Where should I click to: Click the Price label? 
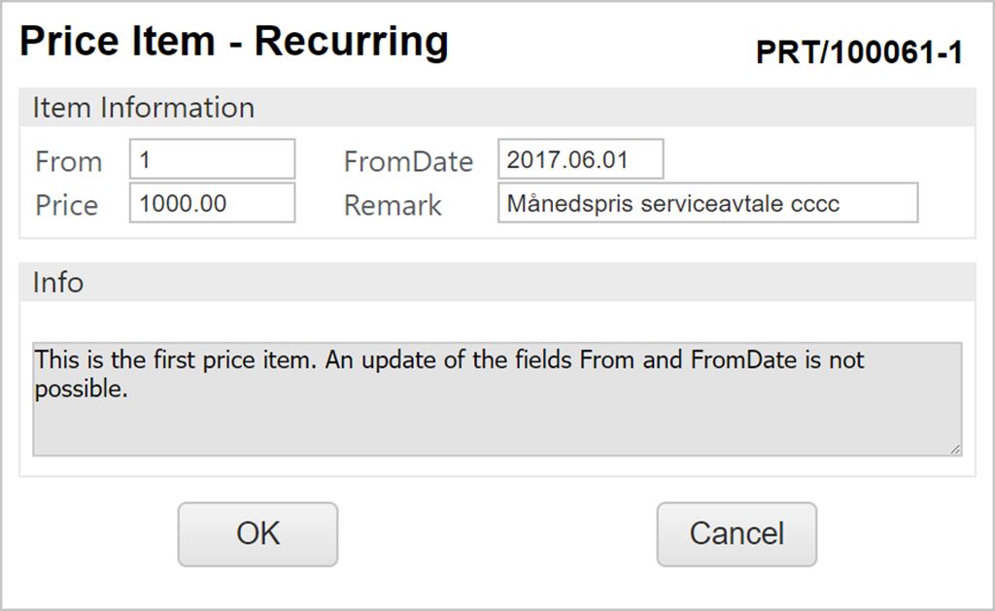point(66,205)
